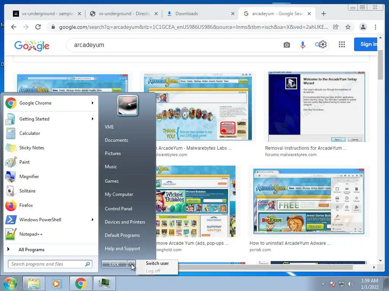Open Getting Started from Start menu
The width and height of the screenshot is (389, 291).
[50, 119]
